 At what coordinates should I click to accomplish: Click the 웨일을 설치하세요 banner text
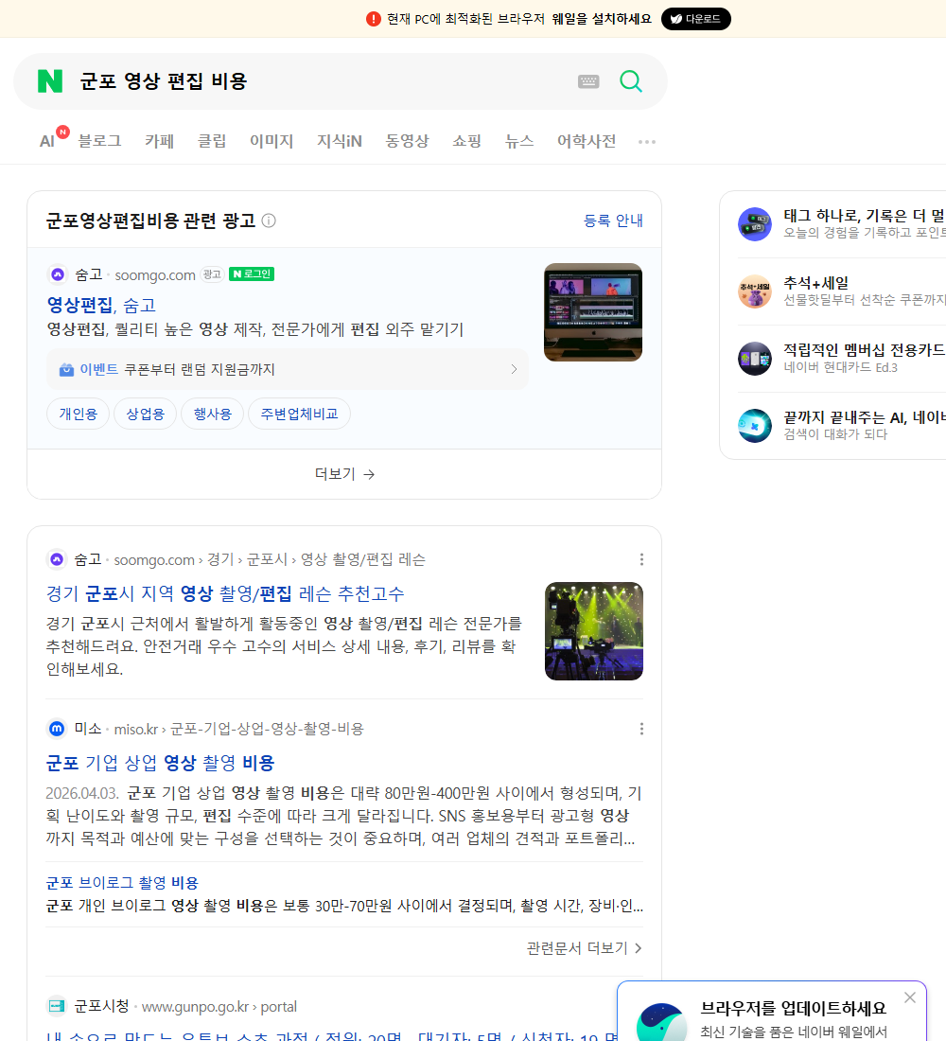coord(602,19)
